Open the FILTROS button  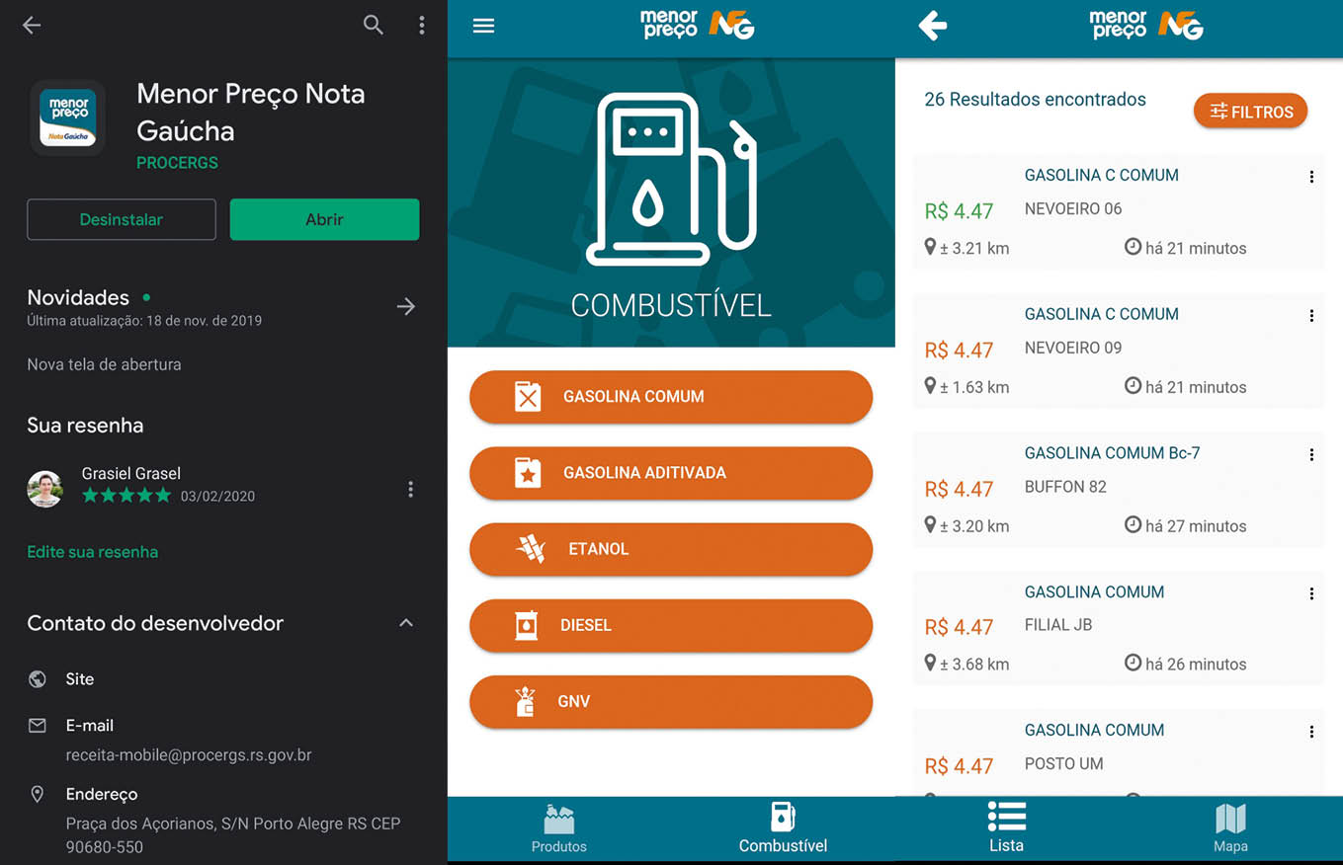1250,112
